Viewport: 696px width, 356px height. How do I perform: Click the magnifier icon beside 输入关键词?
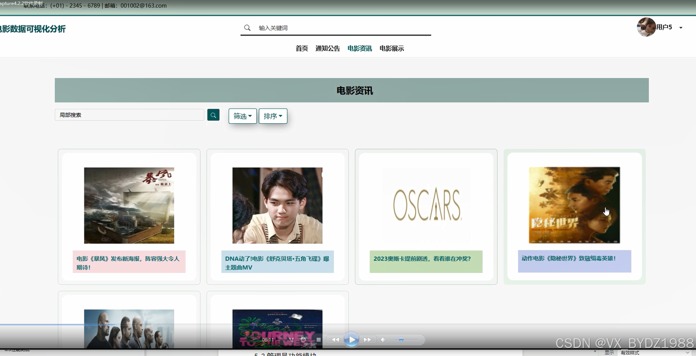click(x=247, y=28)
